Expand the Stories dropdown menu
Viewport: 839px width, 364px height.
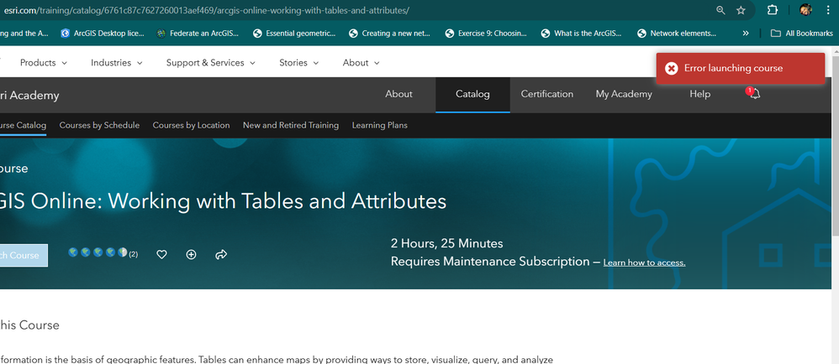point(298,62)
